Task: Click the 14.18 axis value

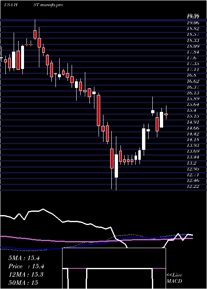Action: (x=193, y=140)
